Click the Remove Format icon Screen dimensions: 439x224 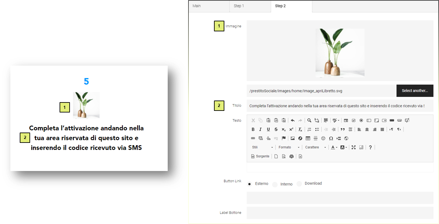pyautogui.click(x=300, y=129)
